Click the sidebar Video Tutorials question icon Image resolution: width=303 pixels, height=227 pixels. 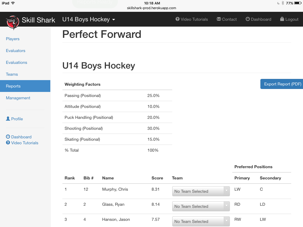coord(8,143)
